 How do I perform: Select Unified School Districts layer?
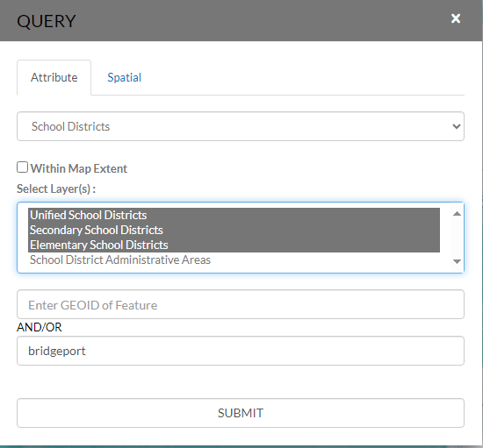(x=234, y=216)
